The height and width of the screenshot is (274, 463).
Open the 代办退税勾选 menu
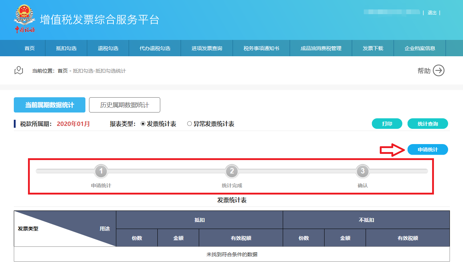tap(155, 48)
